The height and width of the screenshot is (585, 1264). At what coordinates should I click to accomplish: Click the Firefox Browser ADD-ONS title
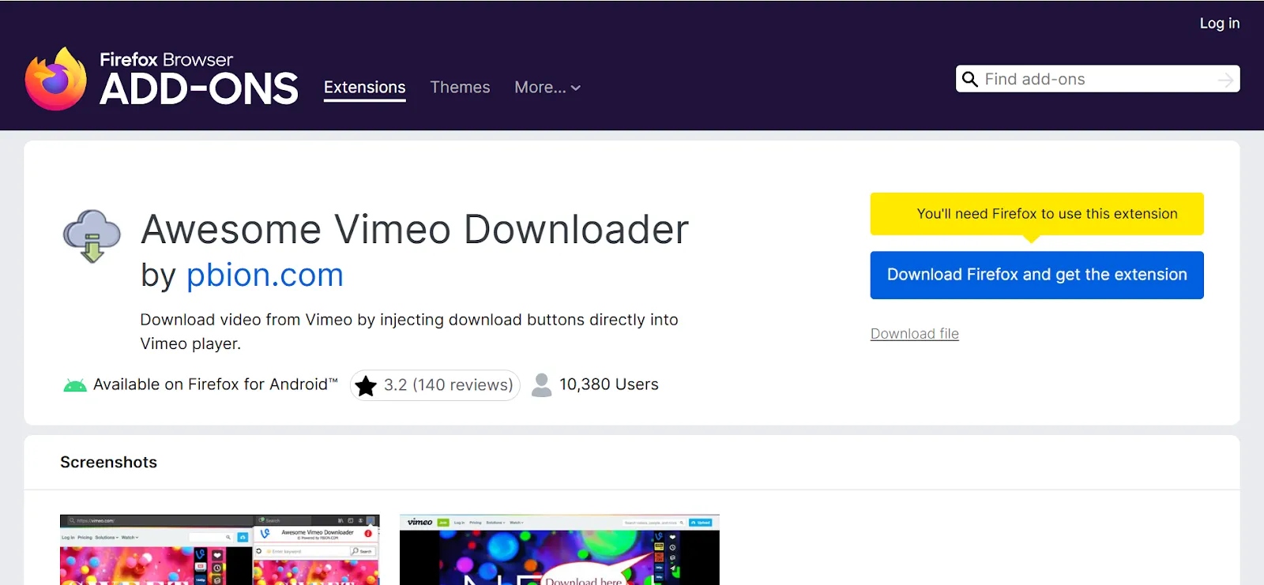point(199,79)
